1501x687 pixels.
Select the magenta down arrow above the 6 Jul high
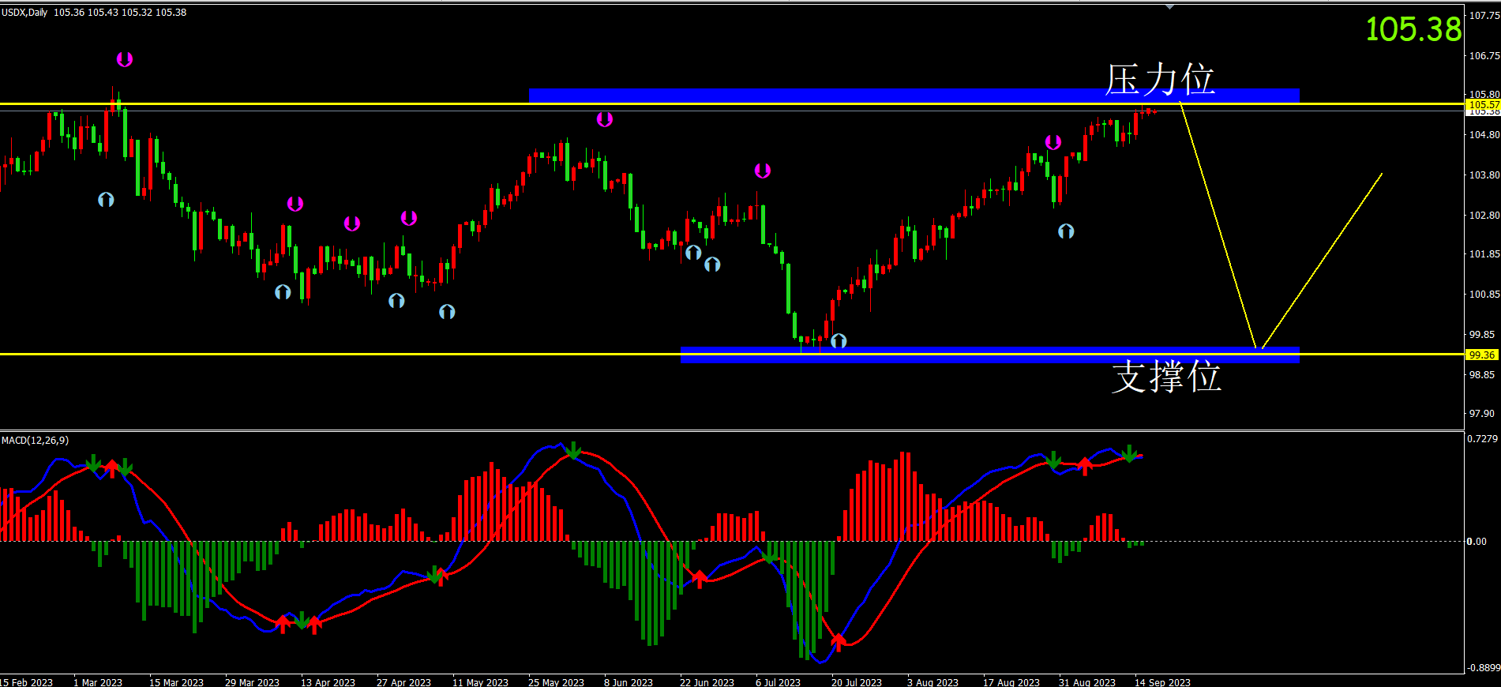[762, 171]
